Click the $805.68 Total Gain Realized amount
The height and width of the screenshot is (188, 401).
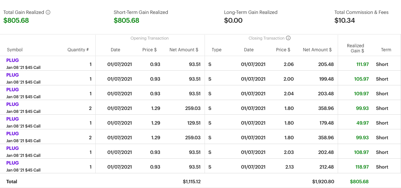pyautogui.click(x=16, y=21)
